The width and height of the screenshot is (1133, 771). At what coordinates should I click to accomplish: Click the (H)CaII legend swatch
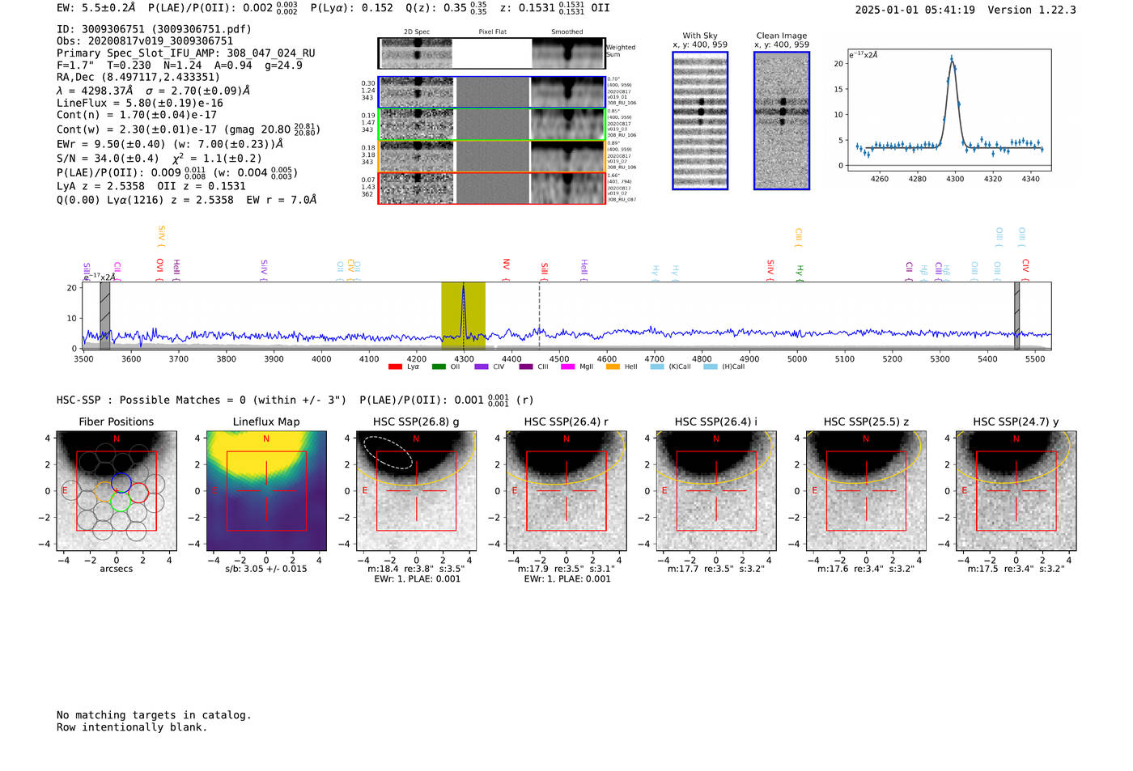pos(711,367)
